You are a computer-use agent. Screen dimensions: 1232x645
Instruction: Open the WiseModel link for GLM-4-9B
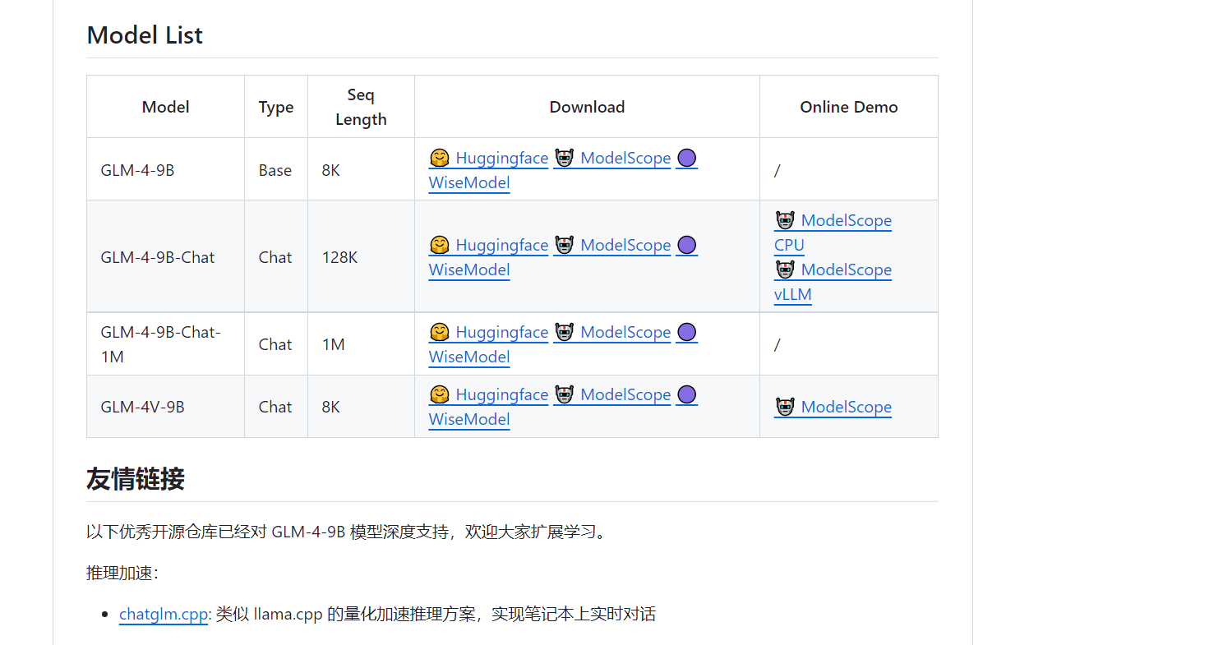coord(468,182)
